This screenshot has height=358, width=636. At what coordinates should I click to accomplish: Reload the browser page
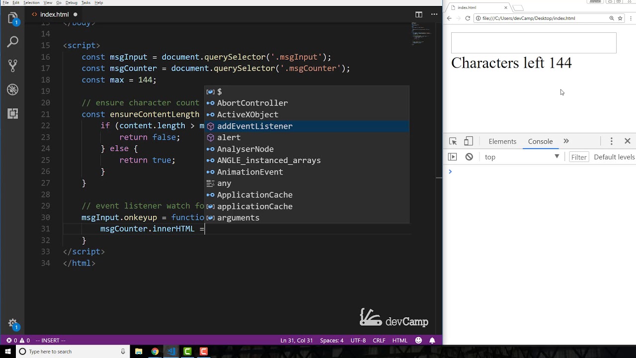point(468,18)
